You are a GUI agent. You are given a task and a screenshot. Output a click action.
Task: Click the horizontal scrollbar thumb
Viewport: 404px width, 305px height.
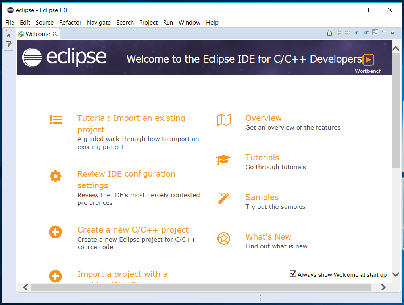click(201, 287)
